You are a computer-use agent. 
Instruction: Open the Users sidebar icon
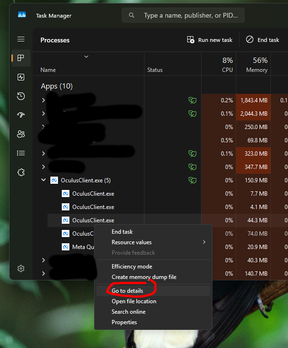click(x=20, y=134)
